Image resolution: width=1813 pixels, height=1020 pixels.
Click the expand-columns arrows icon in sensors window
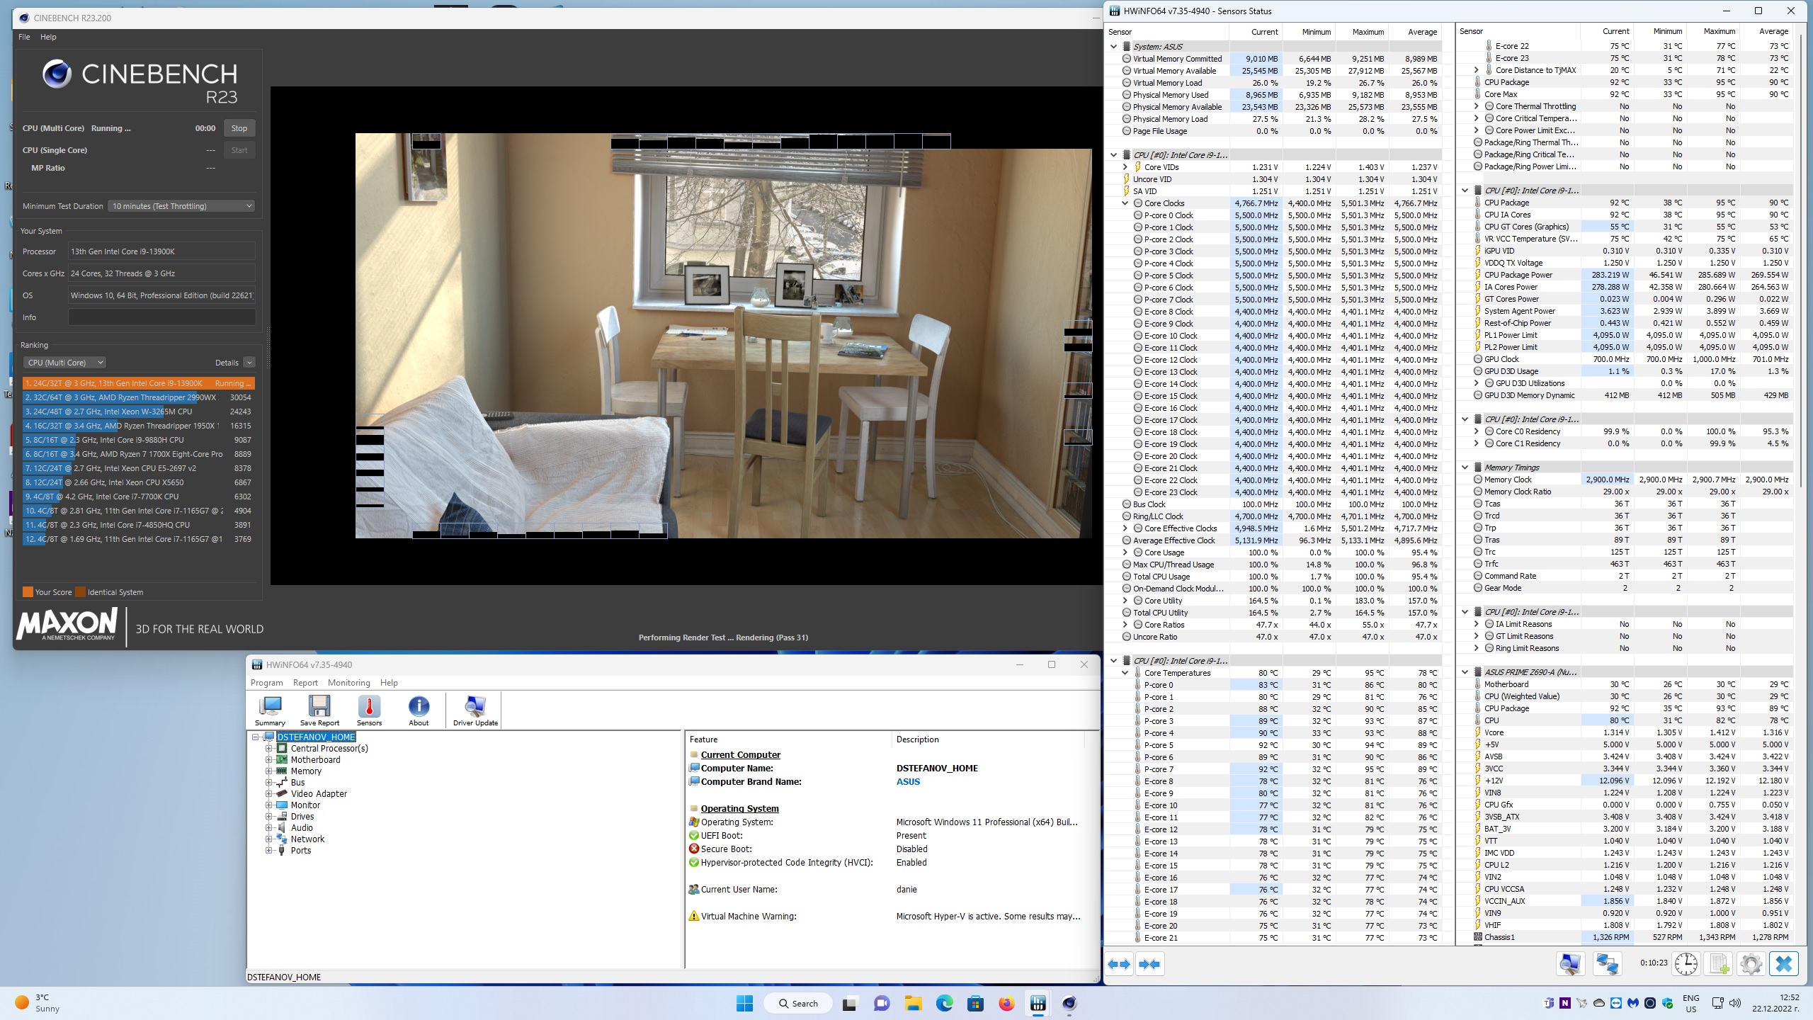tap(1120, 964)
